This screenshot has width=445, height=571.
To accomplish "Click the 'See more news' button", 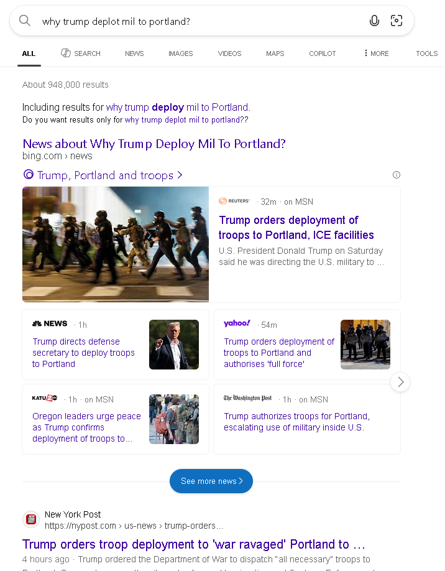I will tap(211, 481).
